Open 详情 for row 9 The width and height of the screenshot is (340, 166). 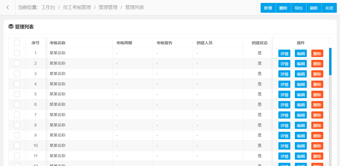(x=284, y=136)
